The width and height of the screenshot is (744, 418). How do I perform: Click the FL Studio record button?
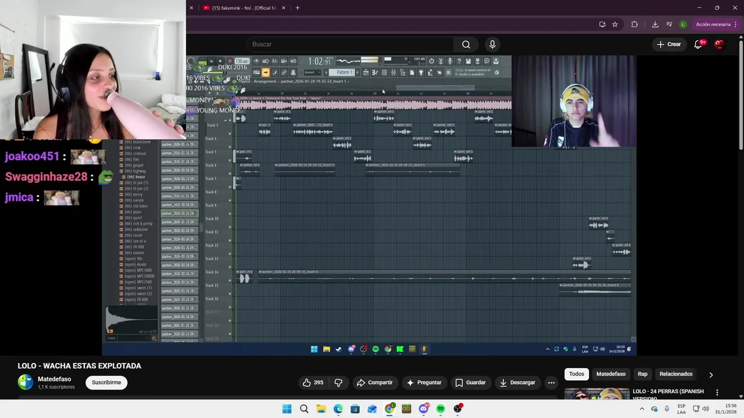230,61
